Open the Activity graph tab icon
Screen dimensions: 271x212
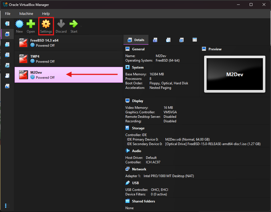point(181,40)
